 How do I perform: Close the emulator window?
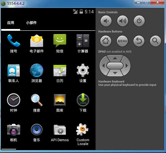pyautogui.click(x=157, y=2)
